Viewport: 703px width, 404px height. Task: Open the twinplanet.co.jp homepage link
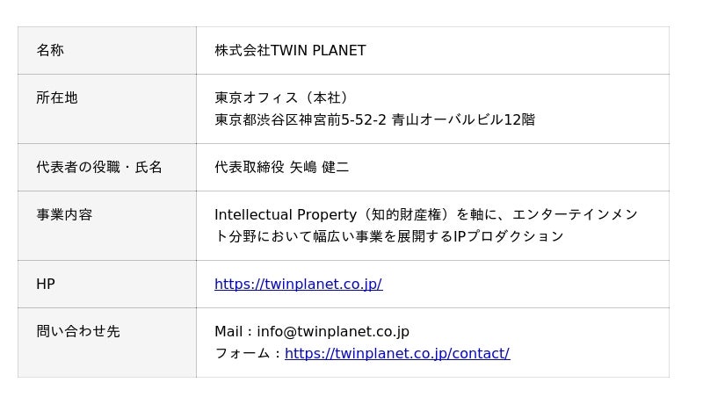coord(298,284)
